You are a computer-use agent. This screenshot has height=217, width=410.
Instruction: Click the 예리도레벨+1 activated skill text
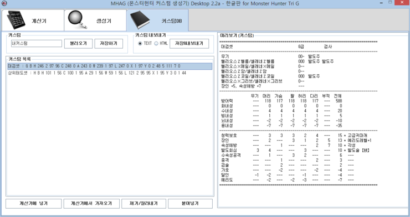point(359,140)
